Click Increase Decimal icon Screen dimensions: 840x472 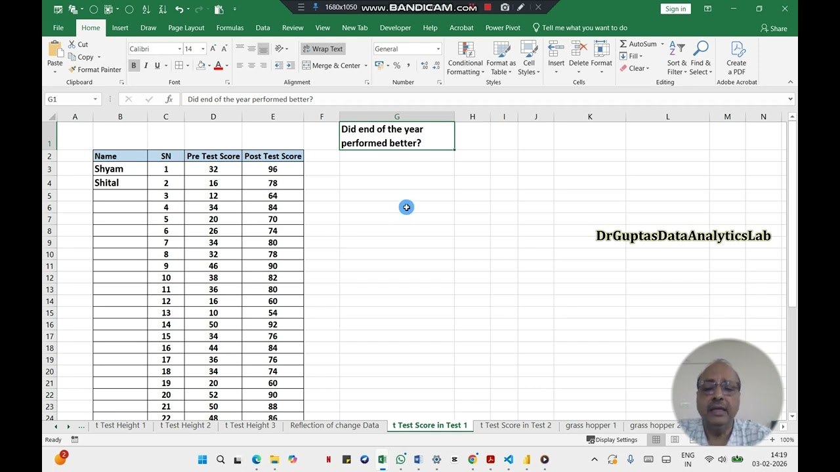point(425,66)
